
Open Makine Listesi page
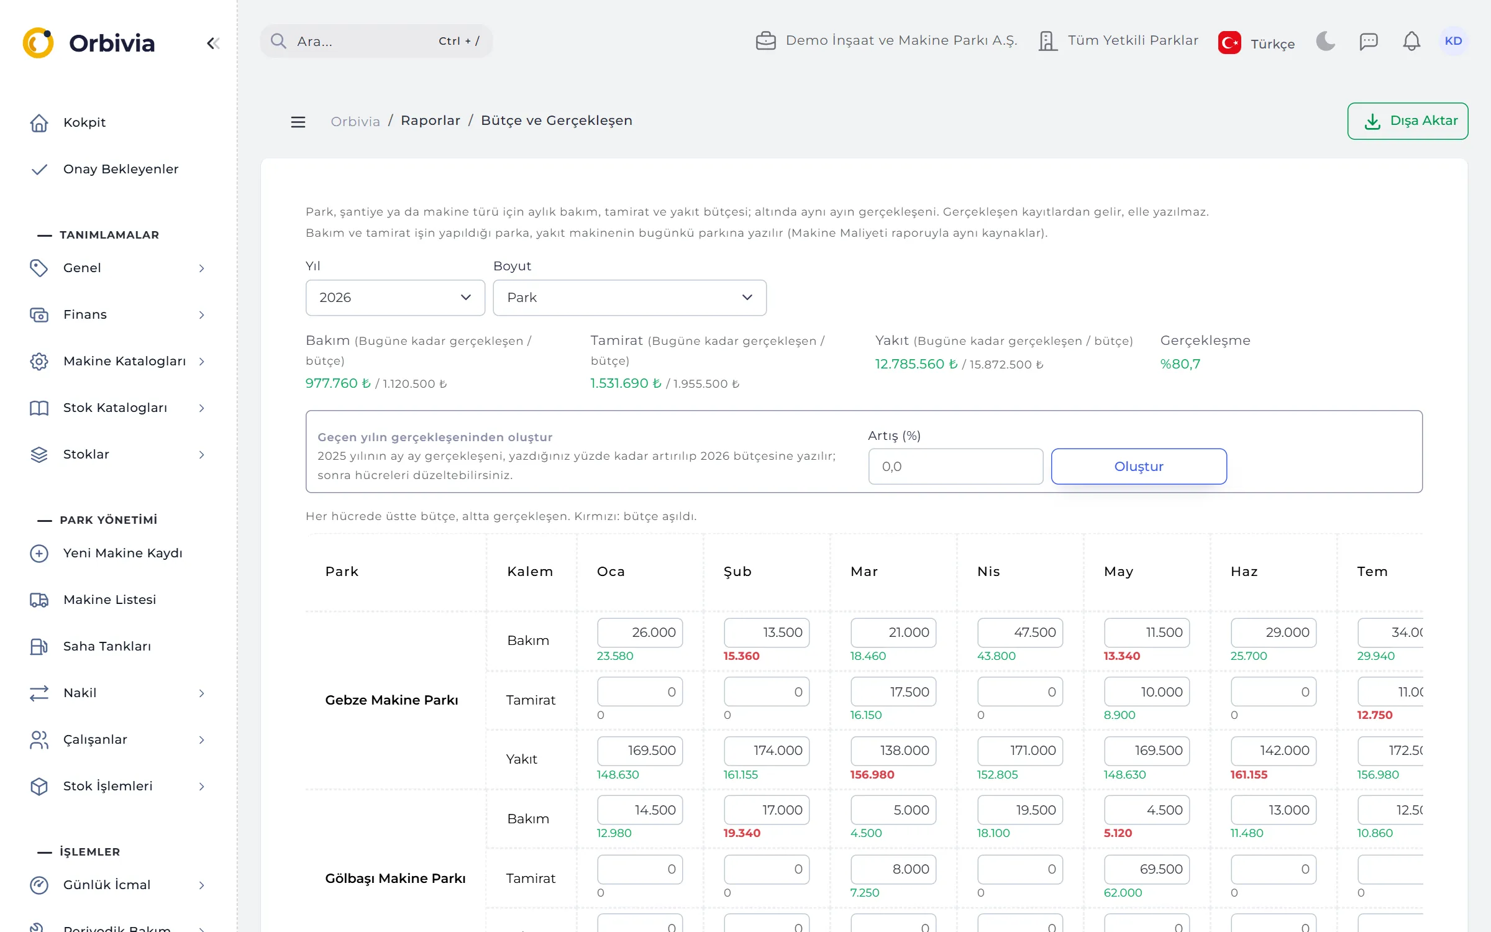point(118,600)
